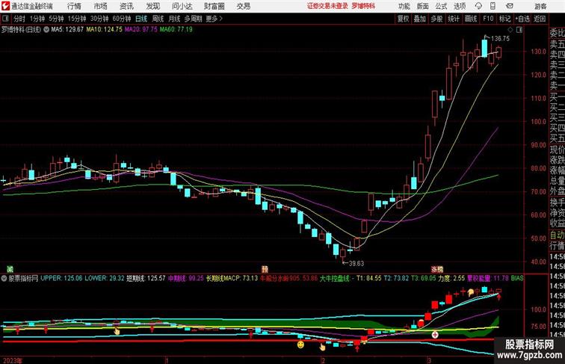
Task: Click the 统计 statistics button
Action: click(454, 19)
